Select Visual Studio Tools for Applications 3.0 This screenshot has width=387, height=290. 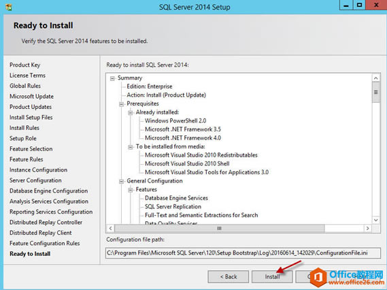pos(207,172)
